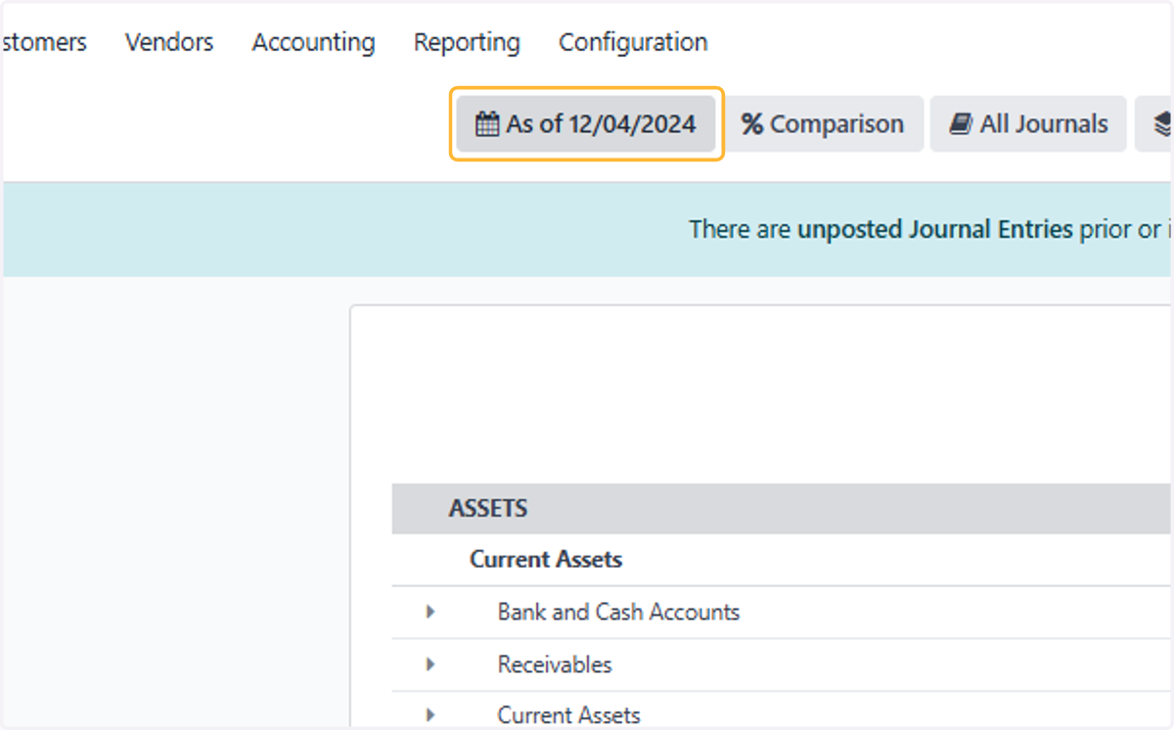Click the unposted Journal Entries link
Viewport: 1174px width, 730px height.
[935, 230]
